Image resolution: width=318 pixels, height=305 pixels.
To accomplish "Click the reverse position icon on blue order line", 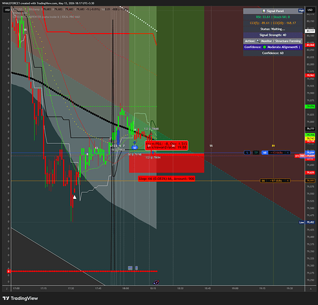I will (247, 152).
